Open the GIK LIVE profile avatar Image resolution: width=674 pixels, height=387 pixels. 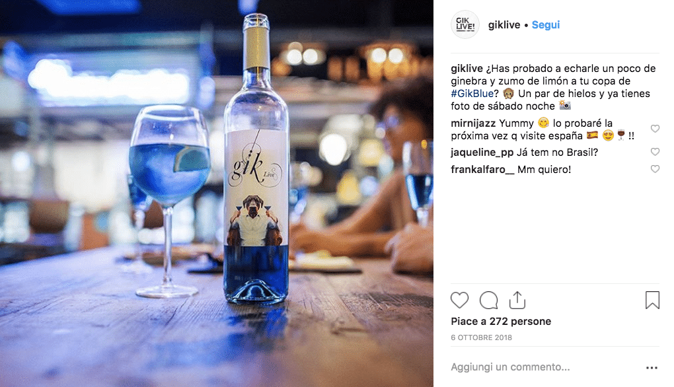(465, 24)
